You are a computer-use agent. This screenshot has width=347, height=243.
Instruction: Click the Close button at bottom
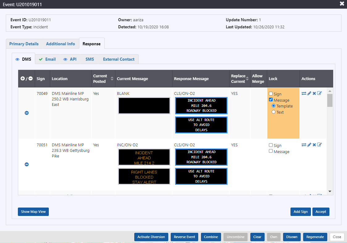[337, 237]
